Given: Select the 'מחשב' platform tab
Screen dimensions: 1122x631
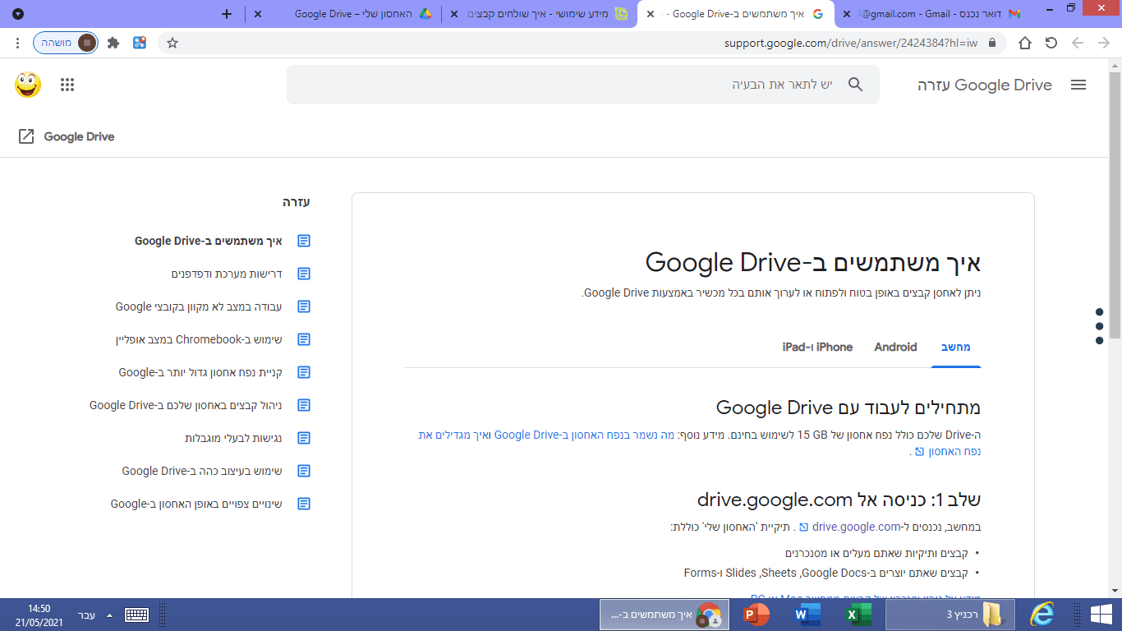Looking at the screenshot, I should (956, 347).
